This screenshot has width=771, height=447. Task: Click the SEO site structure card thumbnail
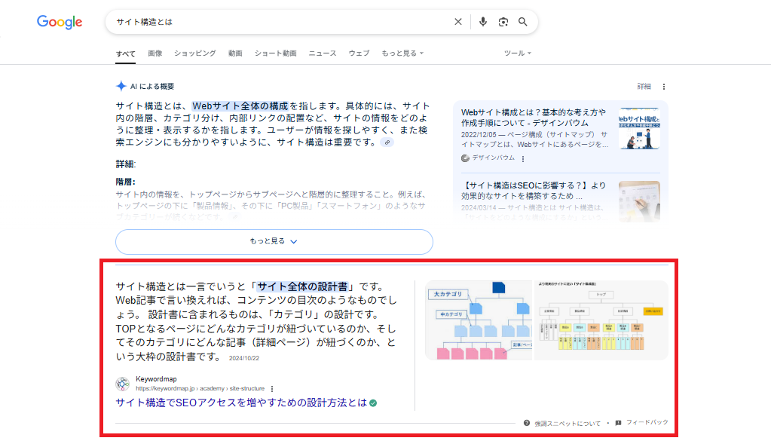coord(639,201)
